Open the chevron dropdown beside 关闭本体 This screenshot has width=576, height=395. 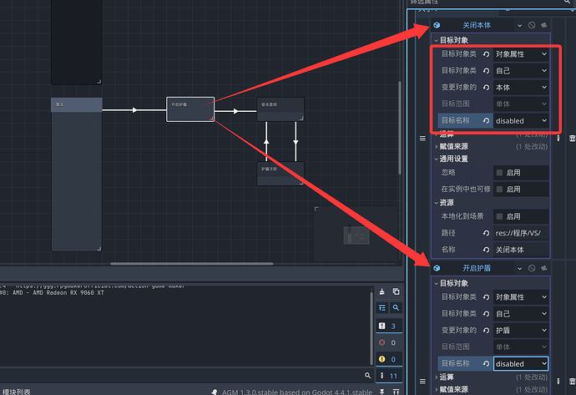[x=519, y=26]
